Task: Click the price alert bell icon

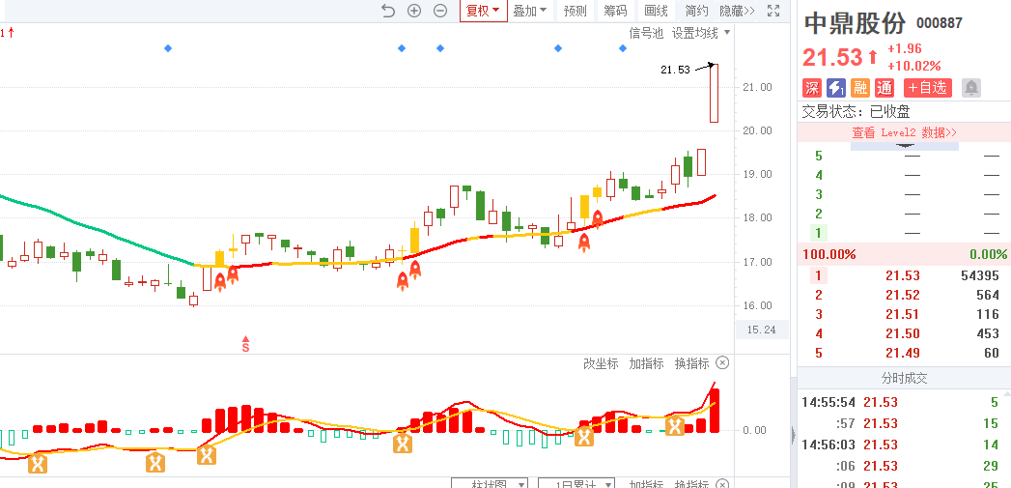Action: point(970,88)
